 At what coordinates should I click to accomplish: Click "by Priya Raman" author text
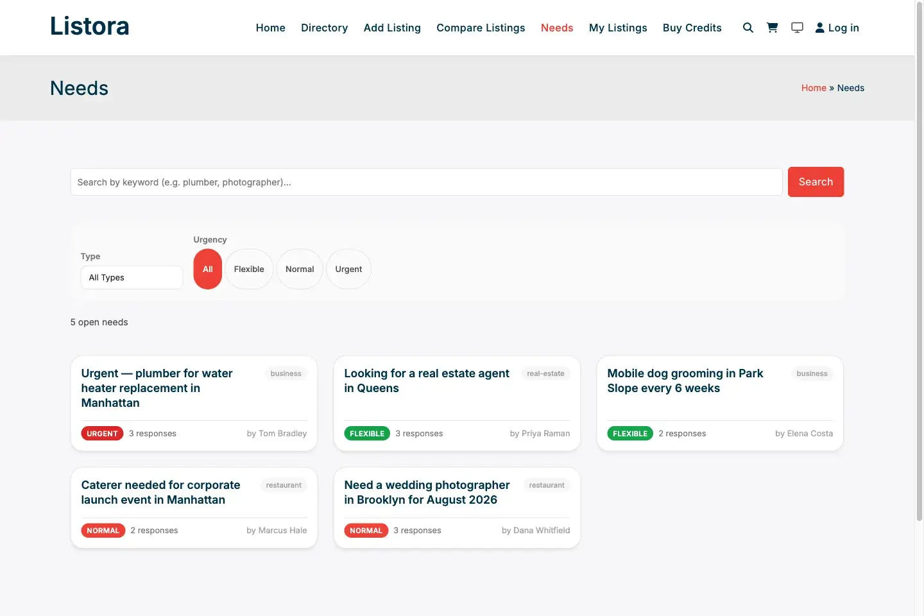(x=540, y=434)
